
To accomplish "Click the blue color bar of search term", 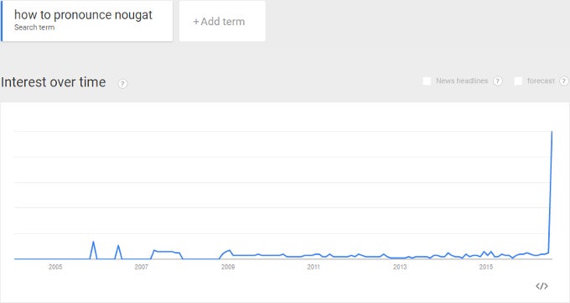I will pyautogui.click(x=2, y=21).
